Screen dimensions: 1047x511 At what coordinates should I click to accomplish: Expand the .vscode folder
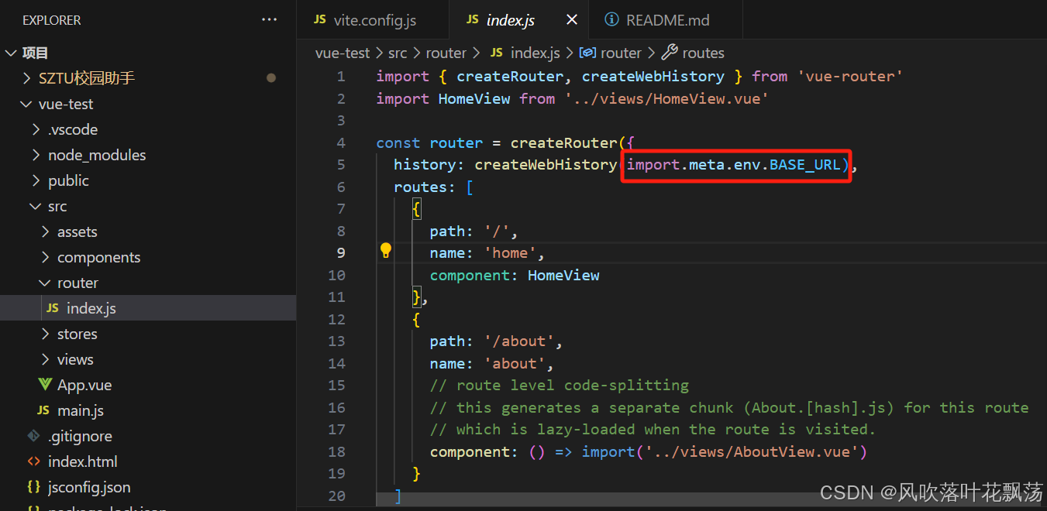pos(36,129)
